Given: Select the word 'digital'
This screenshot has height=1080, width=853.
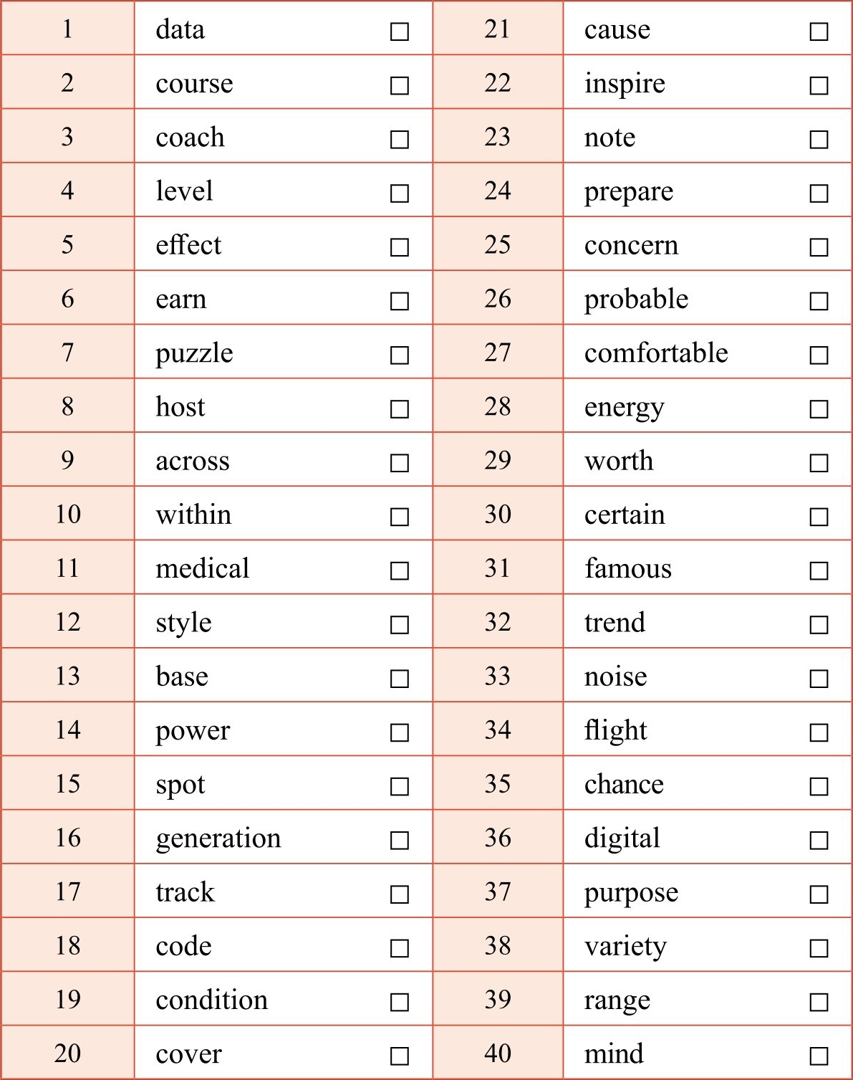Looking at the screenshot, I should tap(622, 838).
